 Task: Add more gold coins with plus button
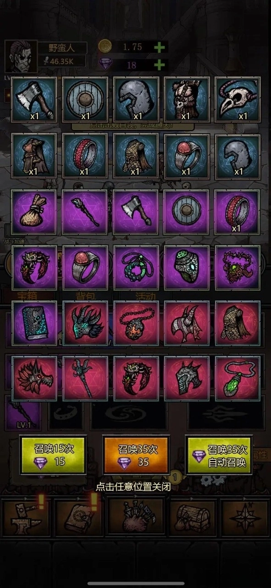pos(159,47)
